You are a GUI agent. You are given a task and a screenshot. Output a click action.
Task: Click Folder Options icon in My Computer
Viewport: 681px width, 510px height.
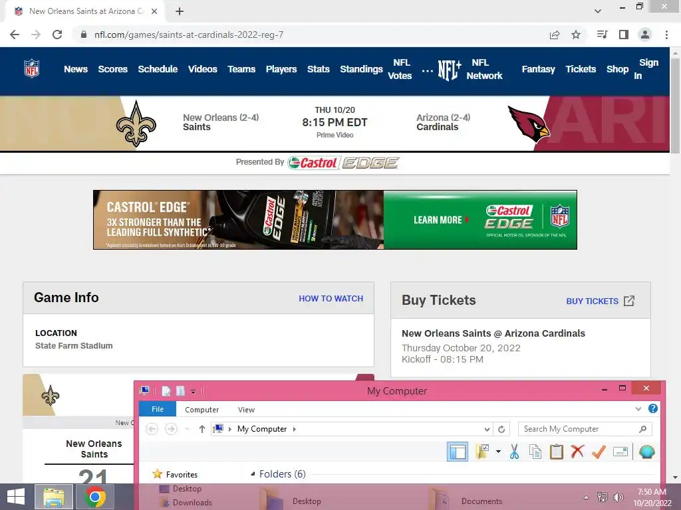click(482, 452)
